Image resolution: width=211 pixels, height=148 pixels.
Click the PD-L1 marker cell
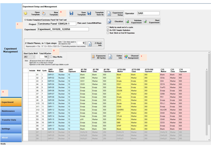coord(165,103)
